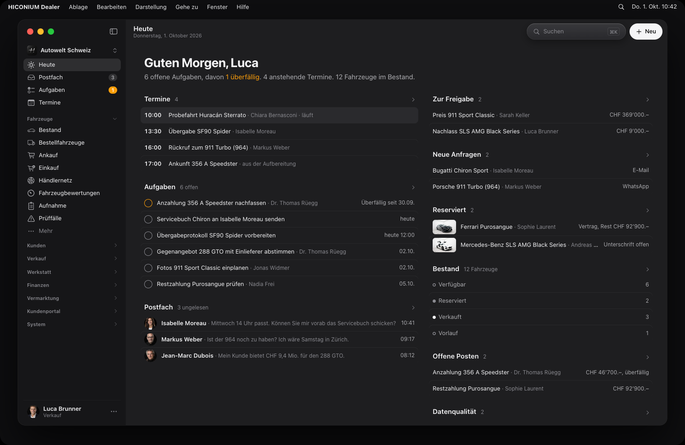Open Prüffälle warning icon item
685x445 pixels.
(31, 218)
